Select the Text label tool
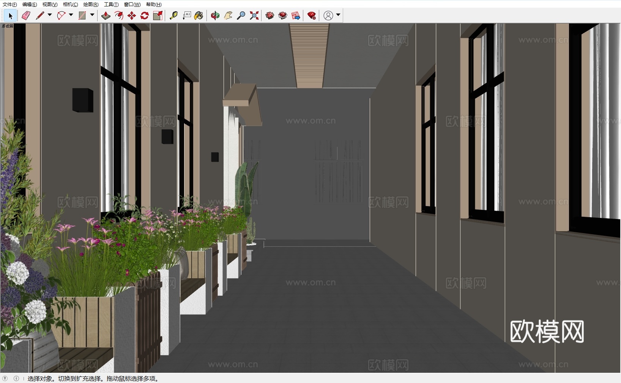 (186, 16)
